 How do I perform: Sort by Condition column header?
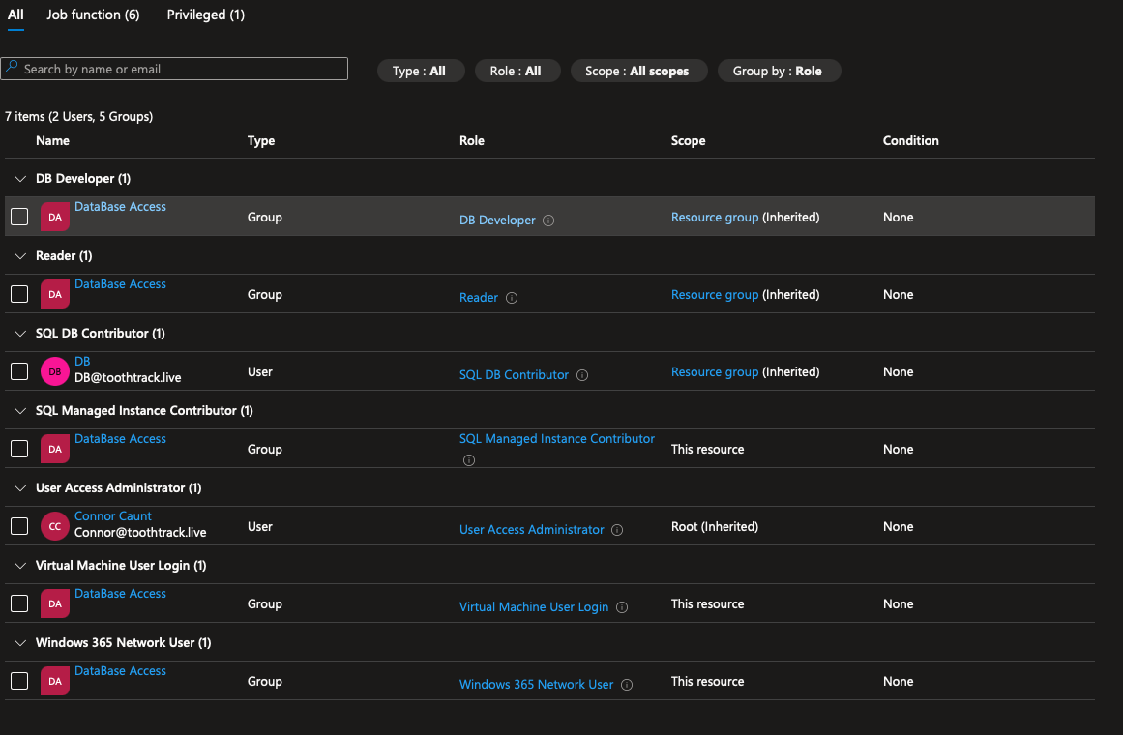[910, 140]
